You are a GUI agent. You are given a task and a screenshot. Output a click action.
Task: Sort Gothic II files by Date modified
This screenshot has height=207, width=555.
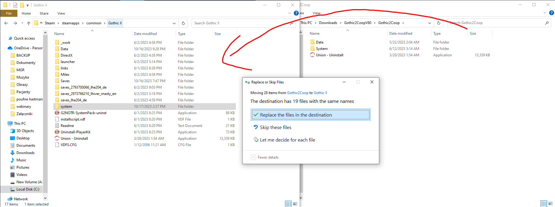point(145,34)
